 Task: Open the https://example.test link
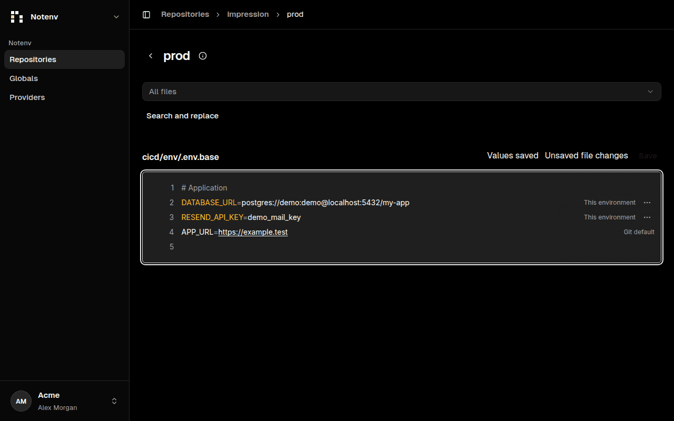coord(253,232)
